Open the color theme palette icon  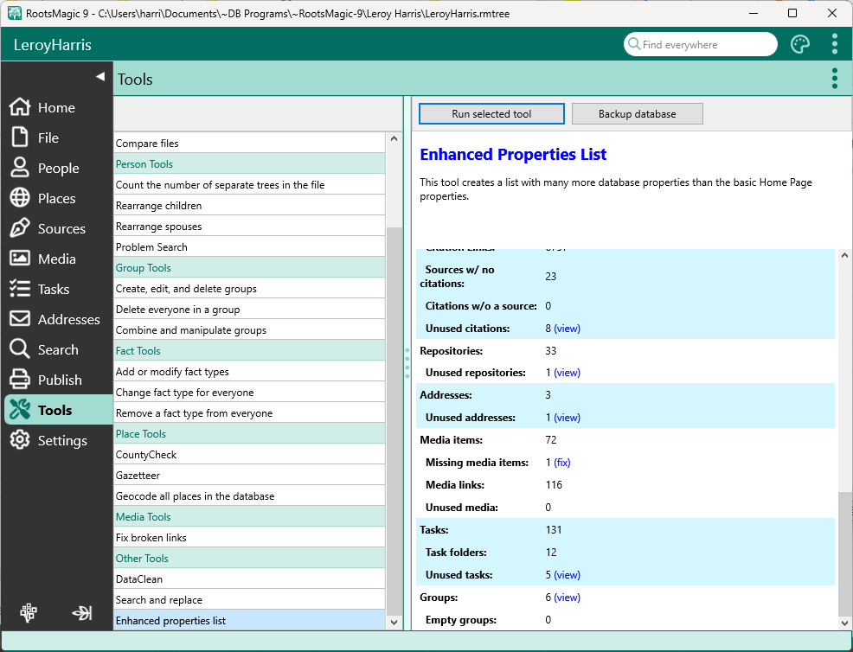pos(800,45)
